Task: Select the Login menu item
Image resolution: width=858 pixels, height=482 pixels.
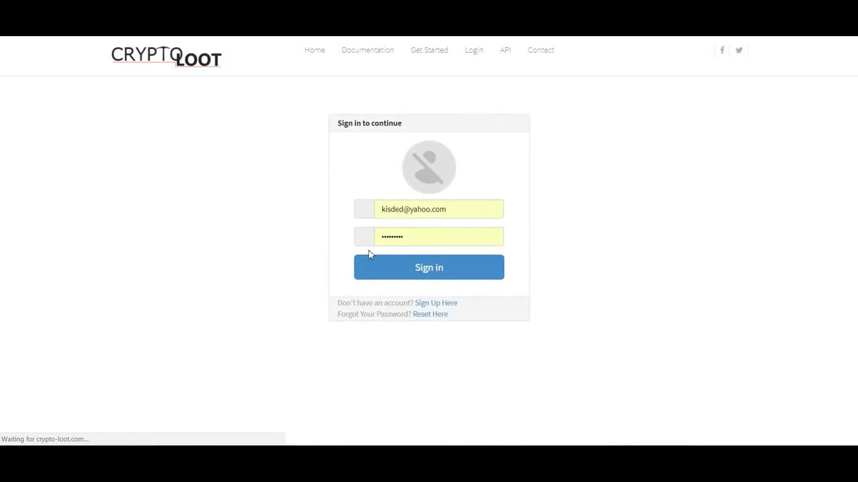Action: [x=474, y=50]
